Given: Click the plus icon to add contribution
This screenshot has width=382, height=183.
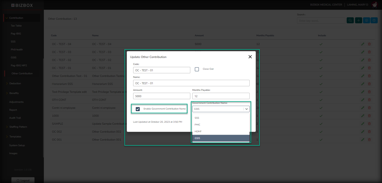Looking at the screenshot, I should click(358, 21).
